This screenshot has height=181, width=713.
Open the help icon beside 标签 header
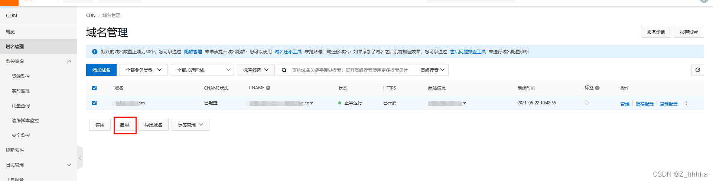coord(597,88)
